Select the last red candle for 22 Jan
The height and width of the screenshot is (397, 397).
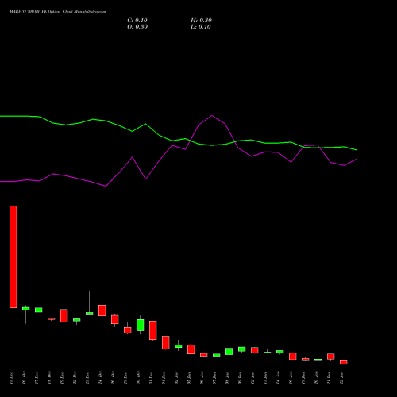[344, 362]
